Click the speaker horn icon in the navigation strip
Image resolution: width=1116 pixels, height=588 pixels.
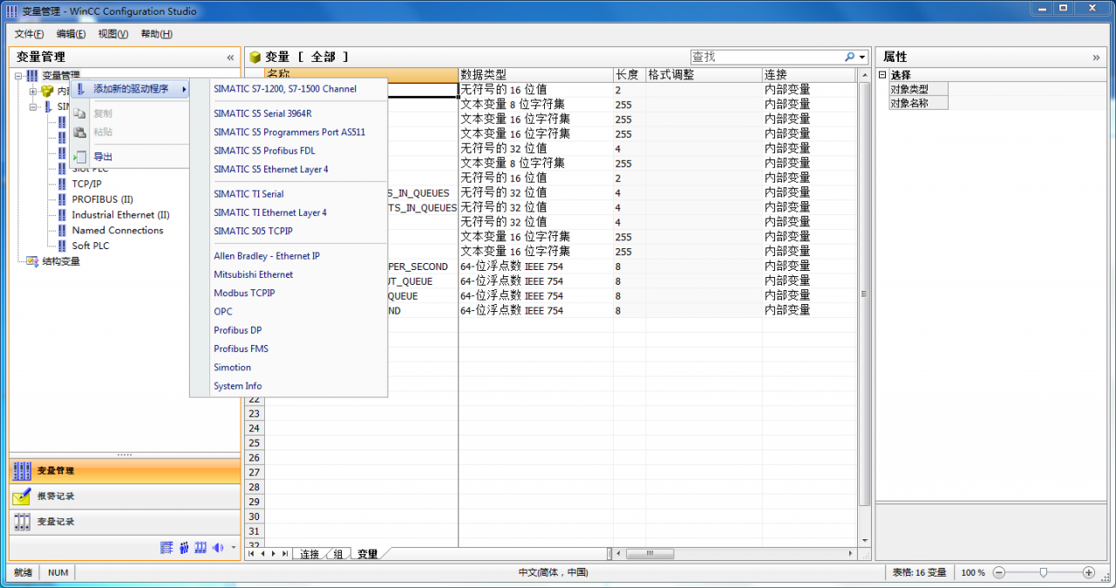point(217,548)
